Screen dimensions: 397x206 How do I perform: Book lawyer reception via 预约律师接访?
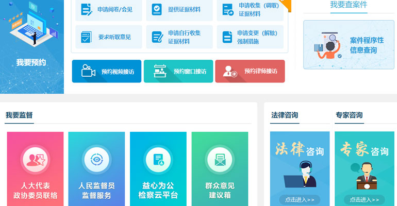(250, 71)
